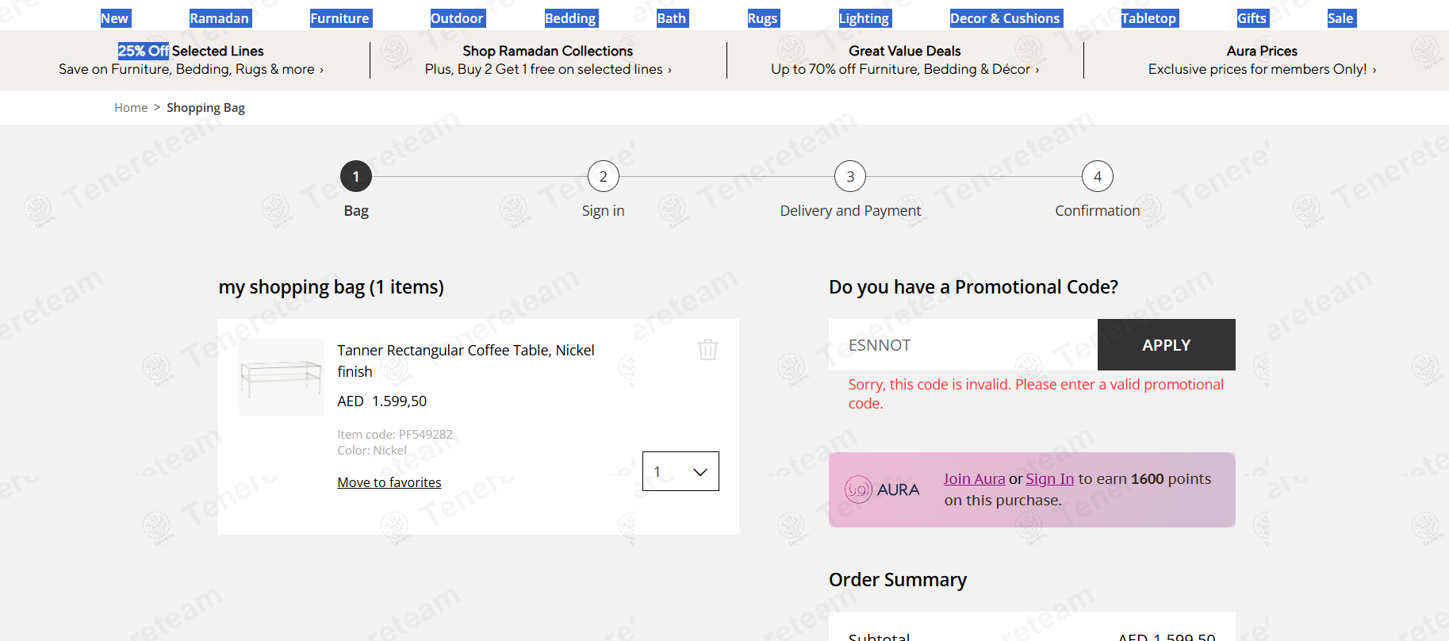The image size is (1449, 641).
Task: Click step 3 Delivery and Payment circle
Action: (850, 176)
